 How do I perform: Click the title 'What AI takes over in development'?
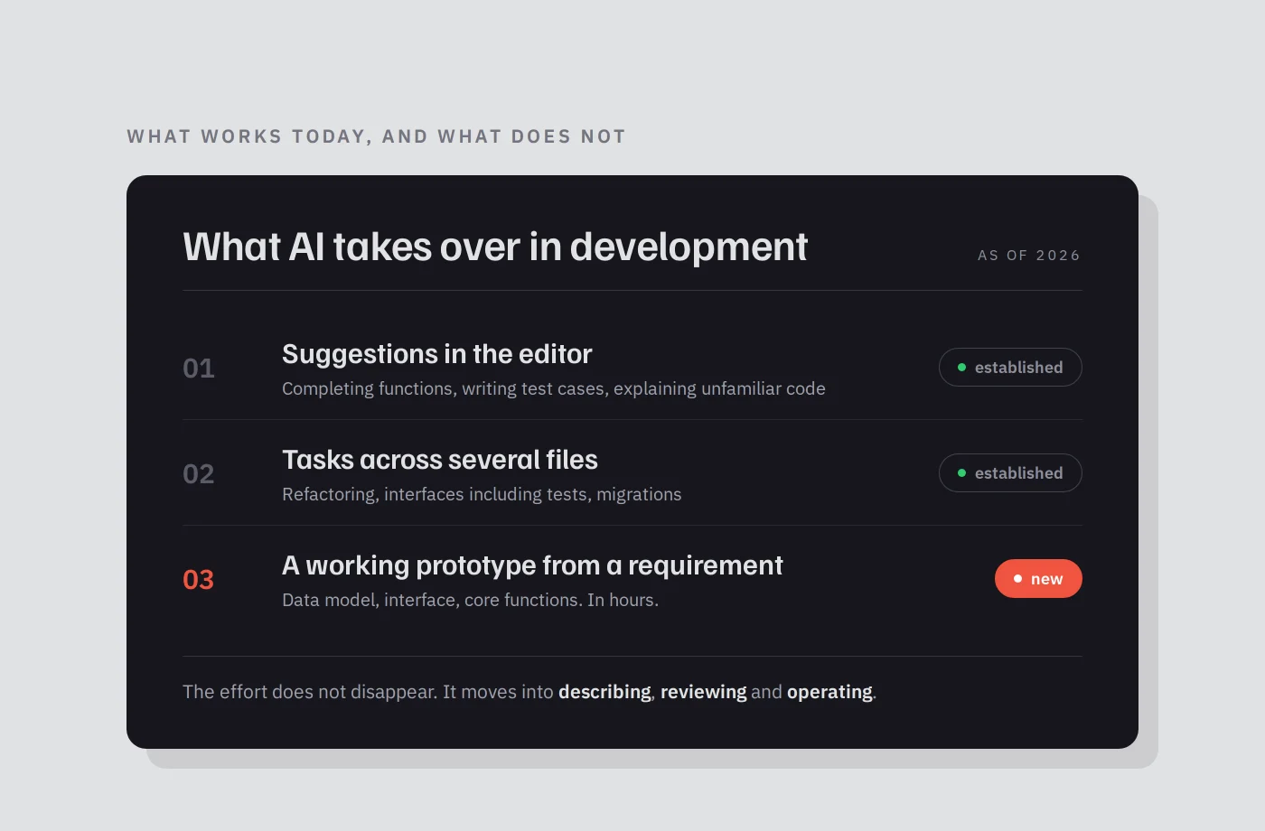(495, 247)
